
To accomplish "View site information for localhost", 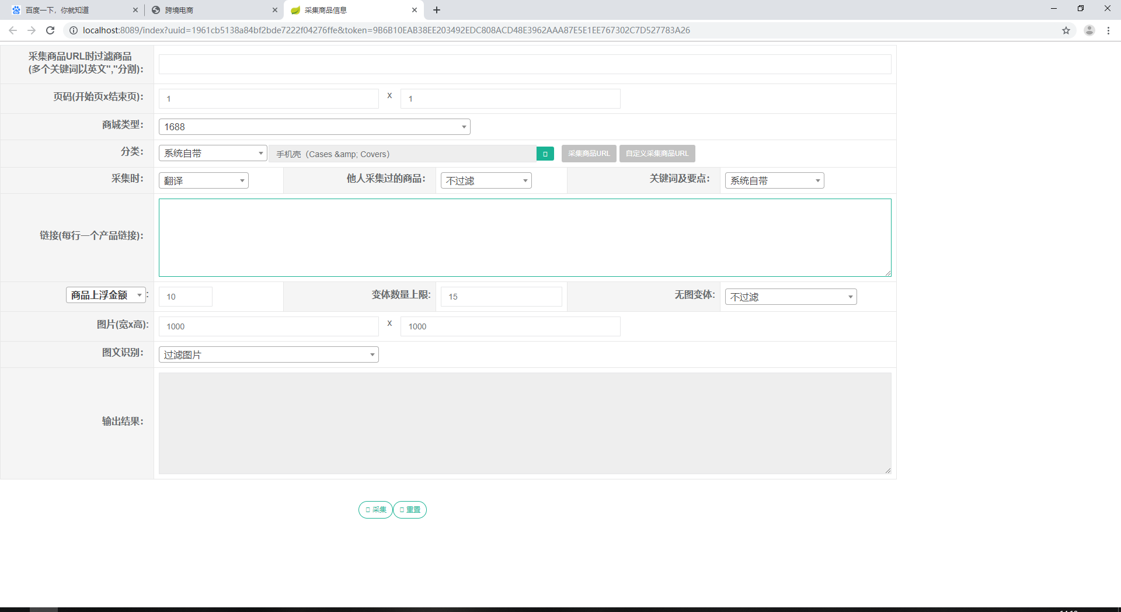I will coord(73,30).
